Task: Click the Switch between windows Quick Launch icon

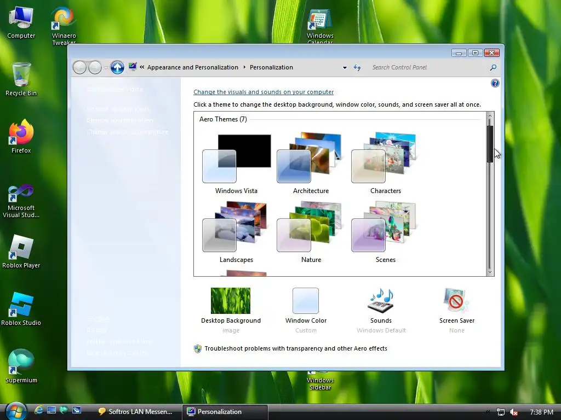Action: tap(77, 410)
